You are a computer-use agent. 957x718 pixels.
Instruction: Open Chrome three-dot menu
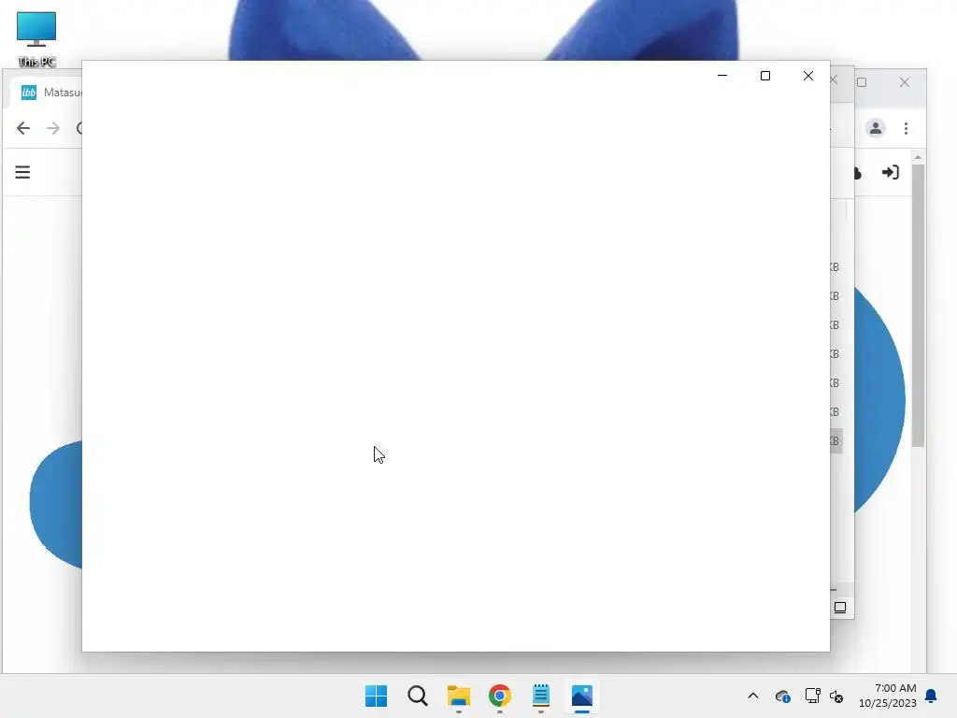(906, 128)
